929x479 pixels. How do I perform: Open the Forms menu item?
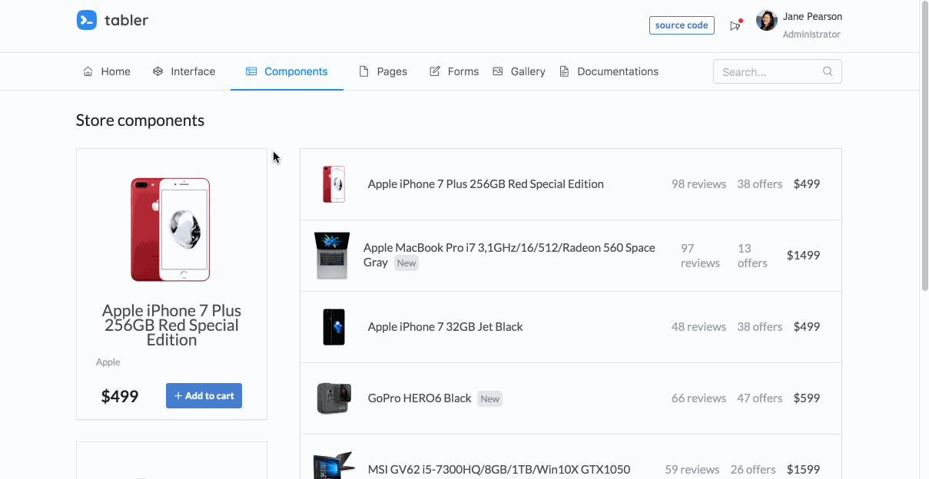pos(454,71)
